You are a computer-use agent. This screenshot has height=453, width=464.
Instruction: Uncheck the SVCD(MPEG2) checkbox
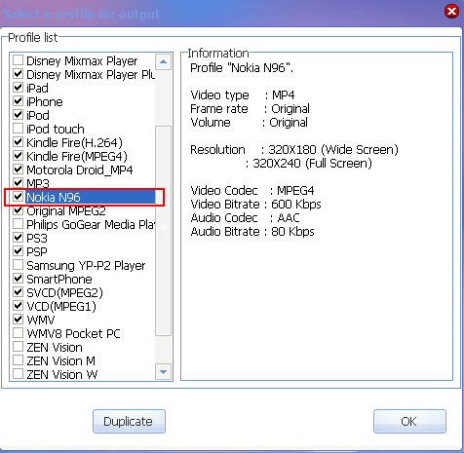tap(18, 292)
